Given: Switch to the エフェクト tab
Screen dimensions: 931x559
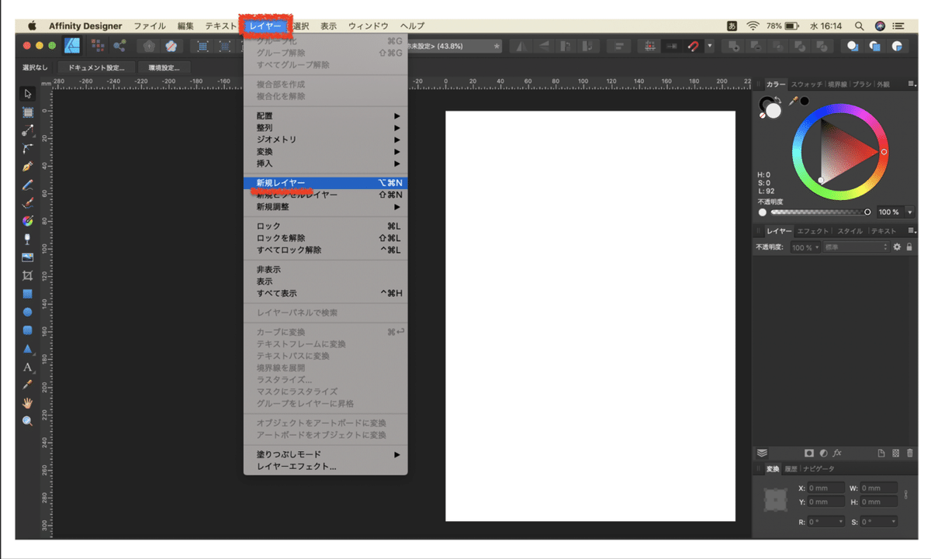Looking at the screenshot, I should coord(813,231).
